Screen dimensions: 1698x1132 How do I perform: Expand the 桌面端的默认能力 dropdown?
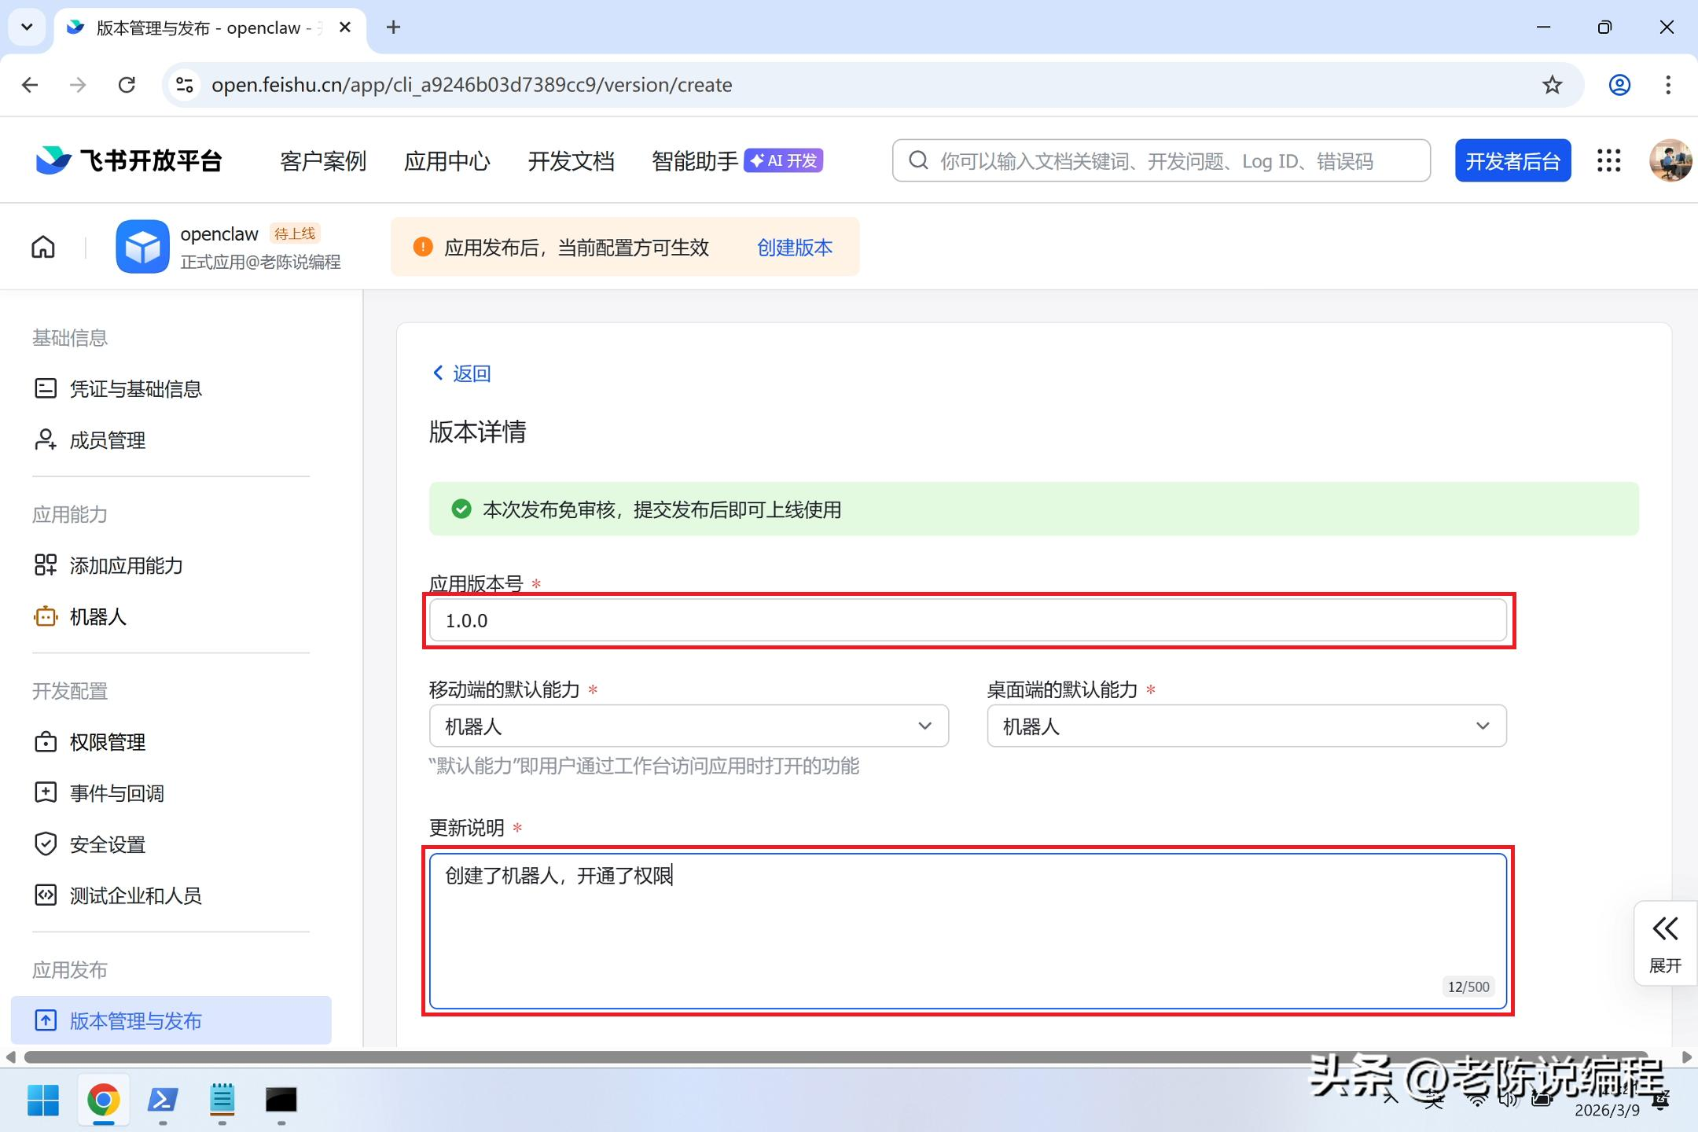click(1246, 726)
